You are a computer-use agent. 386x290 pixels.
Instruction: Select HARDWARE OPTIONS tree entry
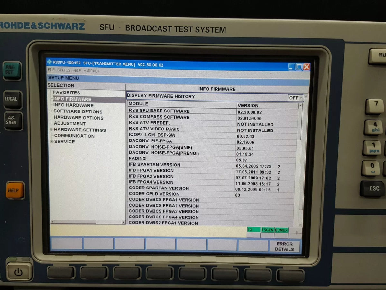point(78,118)
